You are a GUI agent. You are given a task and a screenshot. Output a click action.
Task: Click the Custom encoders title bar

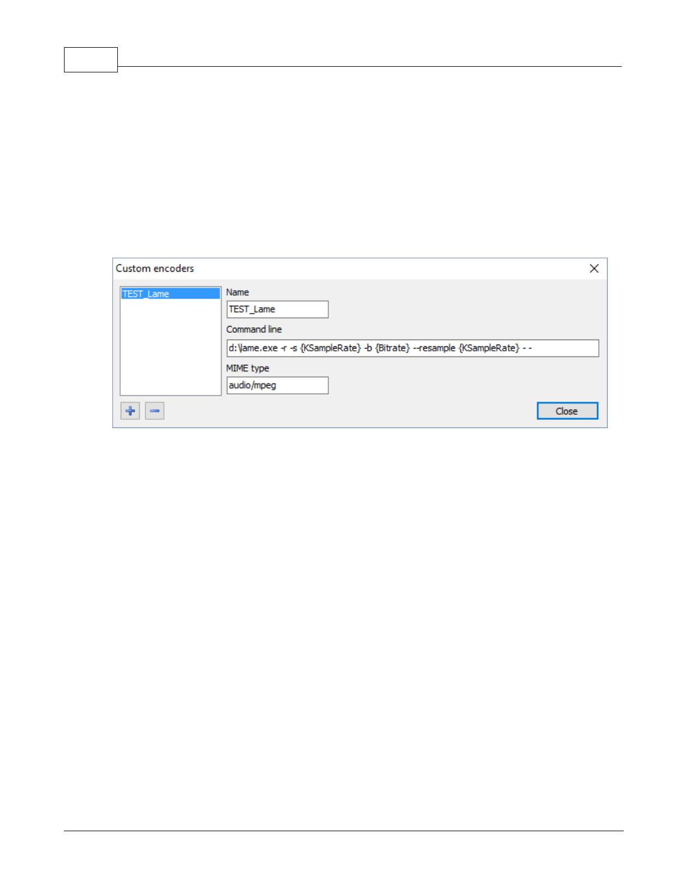(x=348, y=268)
